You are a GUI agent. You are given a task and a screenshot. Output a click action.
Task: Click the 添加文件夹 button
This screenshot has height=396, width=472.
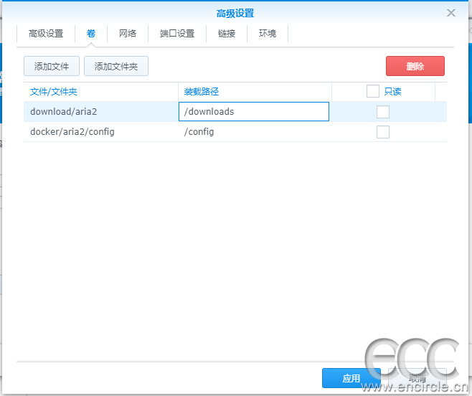[x=116, y=67]
